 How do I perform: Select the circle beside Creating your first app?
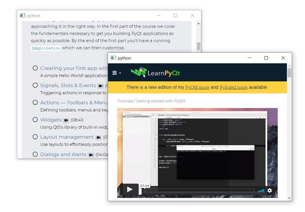35,68
